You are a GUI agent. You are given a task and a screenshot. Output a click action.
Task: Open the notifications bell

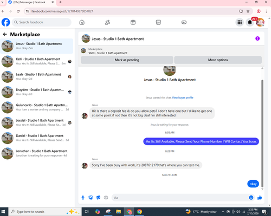[x=250, y=22]
